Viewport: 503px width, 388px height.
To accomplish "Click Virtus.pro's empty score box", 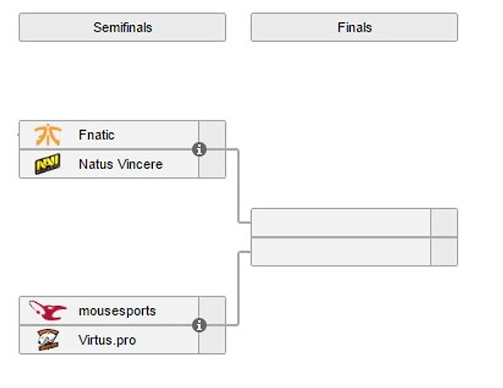I will click(x=212, y=342).
